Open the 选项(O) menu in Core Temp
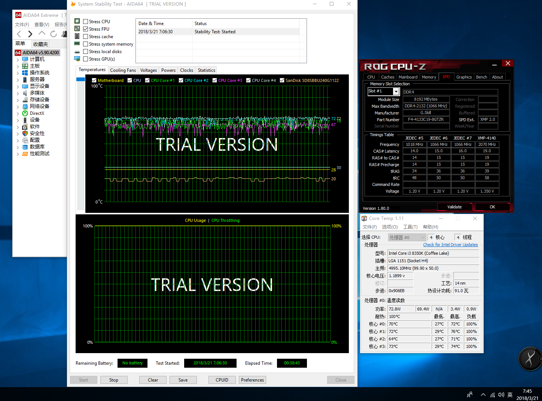 coord(389,227)
